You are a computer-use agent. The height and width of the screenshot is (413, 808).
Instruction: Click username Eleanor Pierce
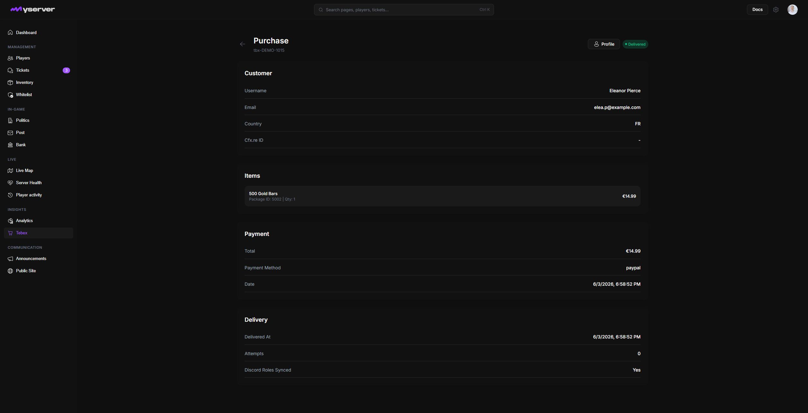point(625,91)
